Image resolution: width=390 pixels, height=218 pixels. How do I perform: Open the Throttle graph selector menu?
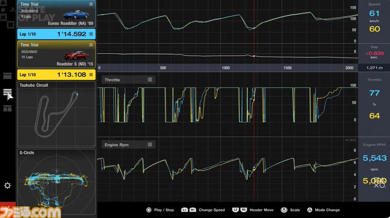[149, 80]
